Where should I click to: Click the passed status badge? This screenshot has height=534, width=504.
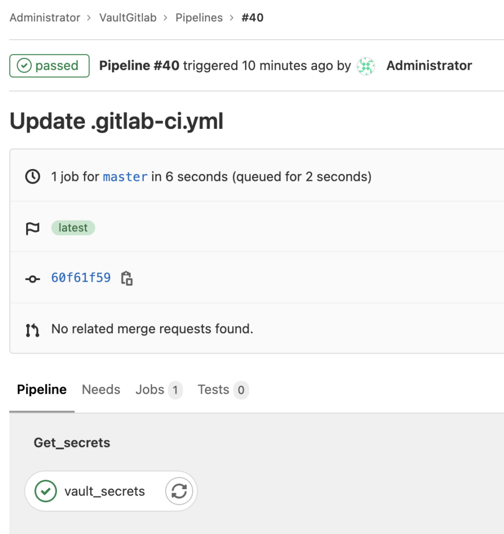pos(49,66)
